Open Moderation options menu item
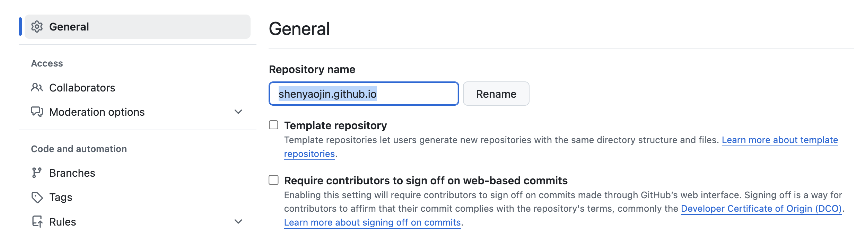The height and width of the screenshot is (237, 865). coord(97,112)
